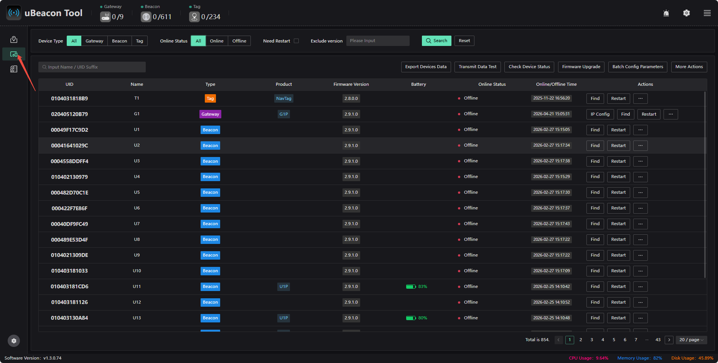Click the Tag count icon in header
This screenshot has width=718, height=363.
point(194,17)
